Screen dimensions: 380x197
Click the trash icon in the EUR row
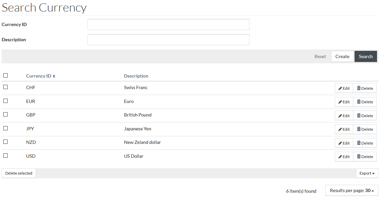point(359,102)
